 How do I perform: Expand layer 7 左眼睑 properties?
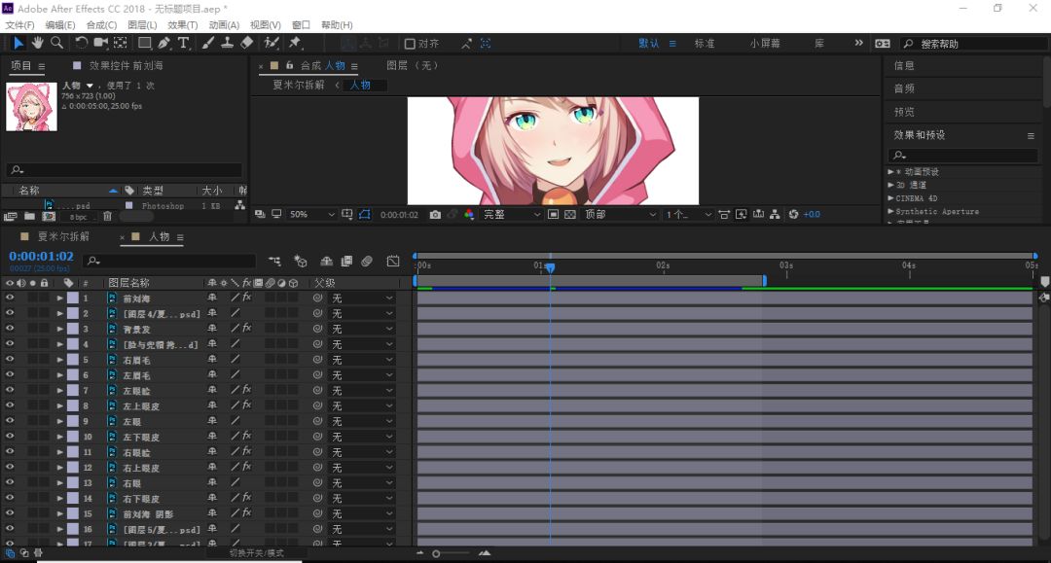[59, 390]
